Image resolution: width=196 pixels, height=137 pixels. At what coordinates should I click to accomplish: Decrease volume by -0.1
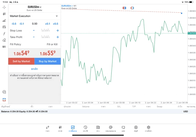[x=22, y=24]
